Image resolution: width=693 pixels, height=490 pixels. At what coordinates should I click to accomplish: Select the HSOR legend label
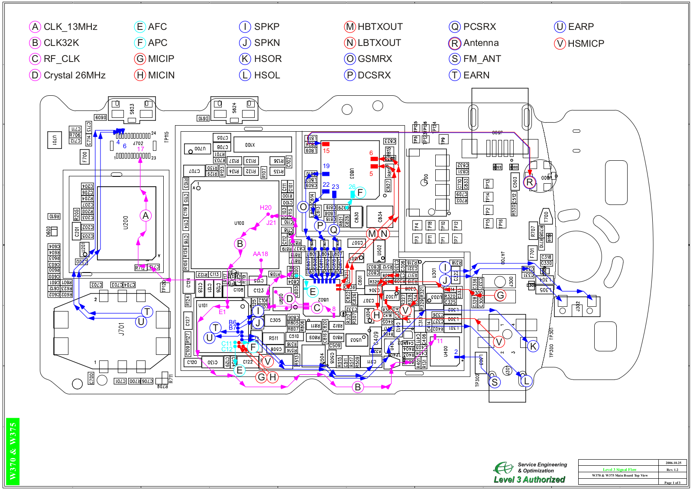(268, 59)
